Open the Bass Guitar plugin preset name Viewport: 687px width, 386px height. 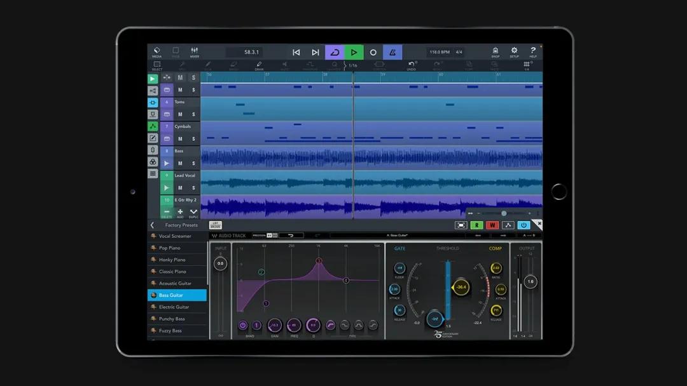click(398, 236)
